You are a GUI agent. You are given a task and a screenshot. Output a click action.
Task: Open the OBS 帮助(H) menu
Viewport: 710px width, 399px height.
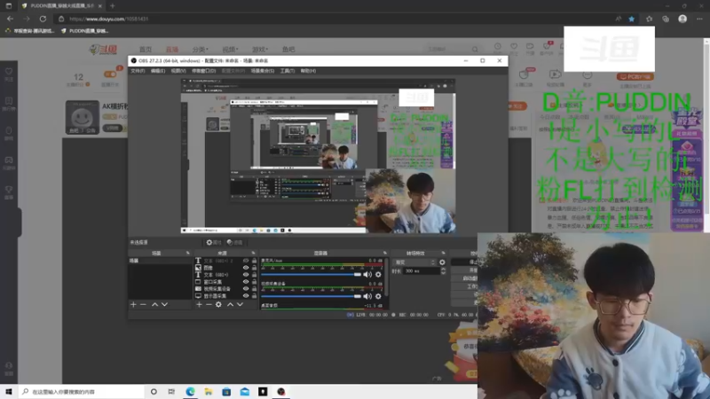click(308, 71)
